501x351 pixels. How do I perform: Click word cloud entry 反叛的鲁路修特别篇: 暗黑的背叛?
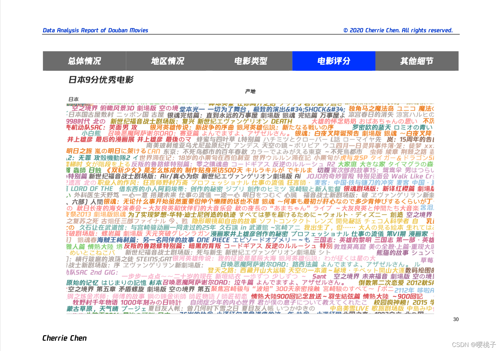(172, 246)
